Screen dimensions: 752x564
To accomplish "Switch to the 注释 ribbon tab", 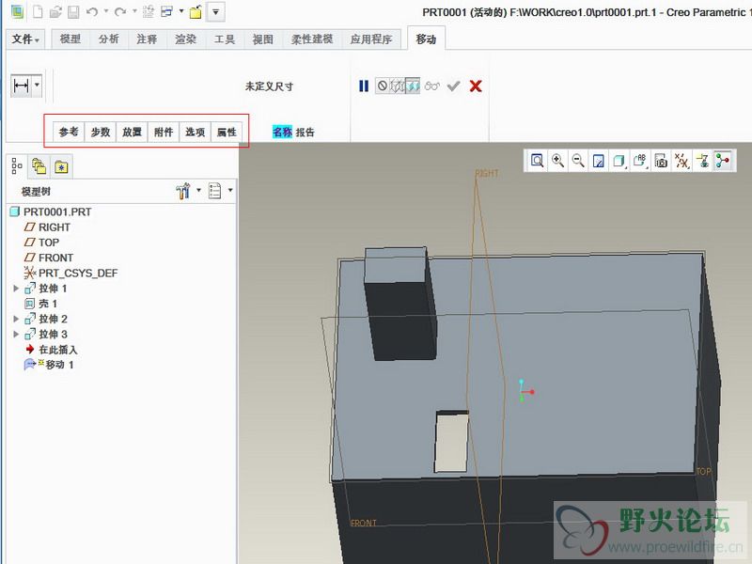I will tap(147, 39).
